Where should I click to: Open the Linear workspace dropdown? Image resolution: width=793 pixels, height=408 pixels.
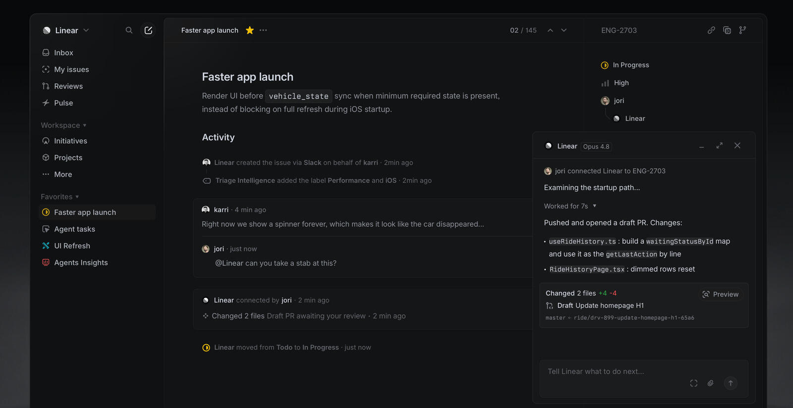(66, 30)
